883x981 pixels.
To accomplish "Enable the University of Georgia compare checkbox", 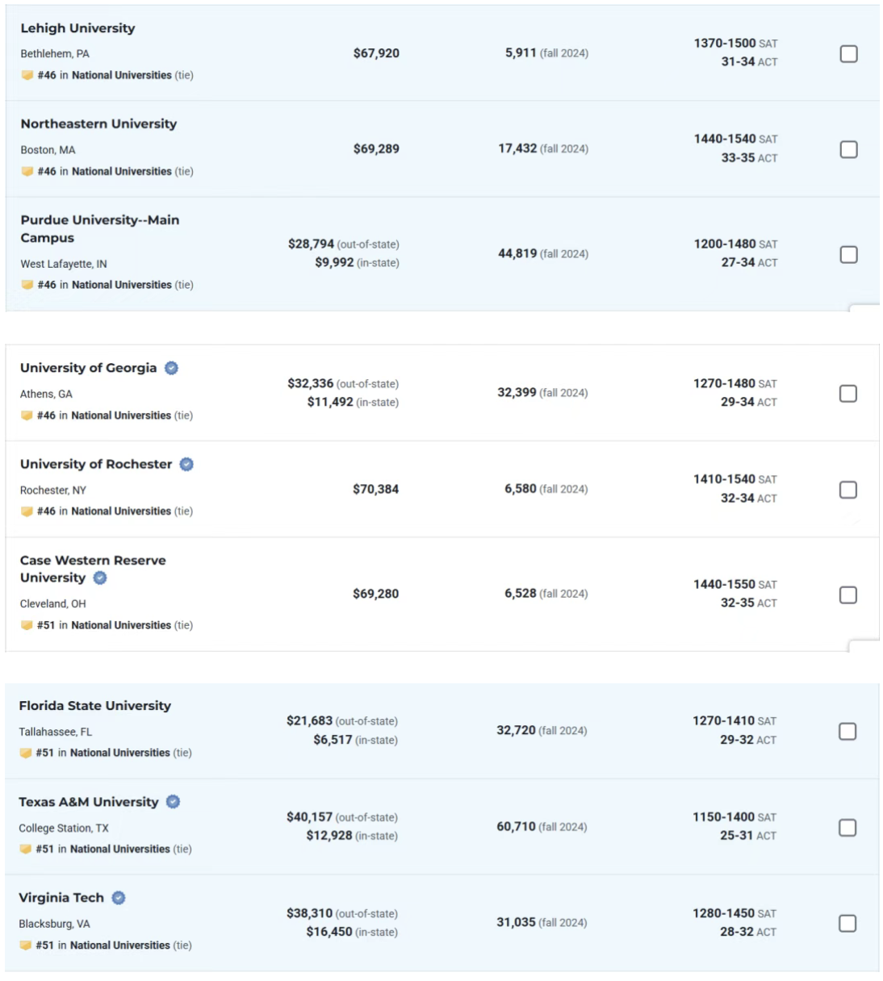I will [847, 394].
